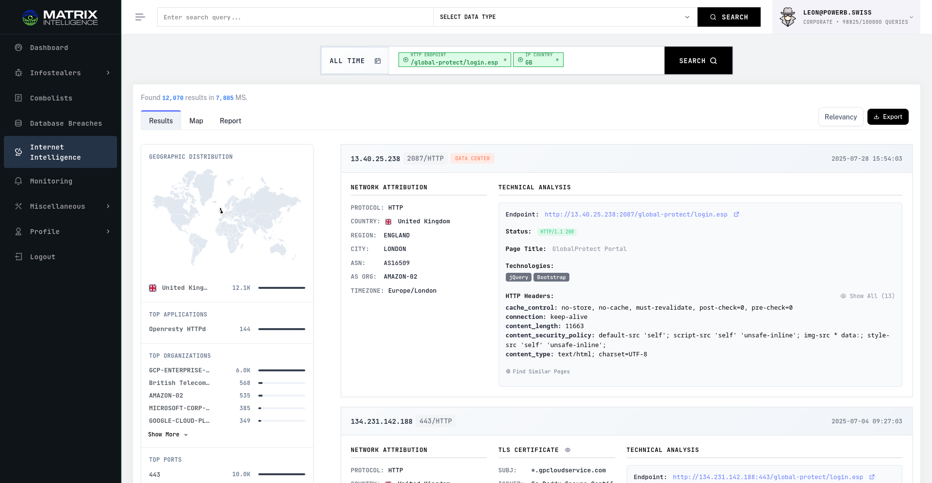This screenshot has height=483, width=932.
Task: Toggle Show All HTTP headers
Action: tap(867, 296)
